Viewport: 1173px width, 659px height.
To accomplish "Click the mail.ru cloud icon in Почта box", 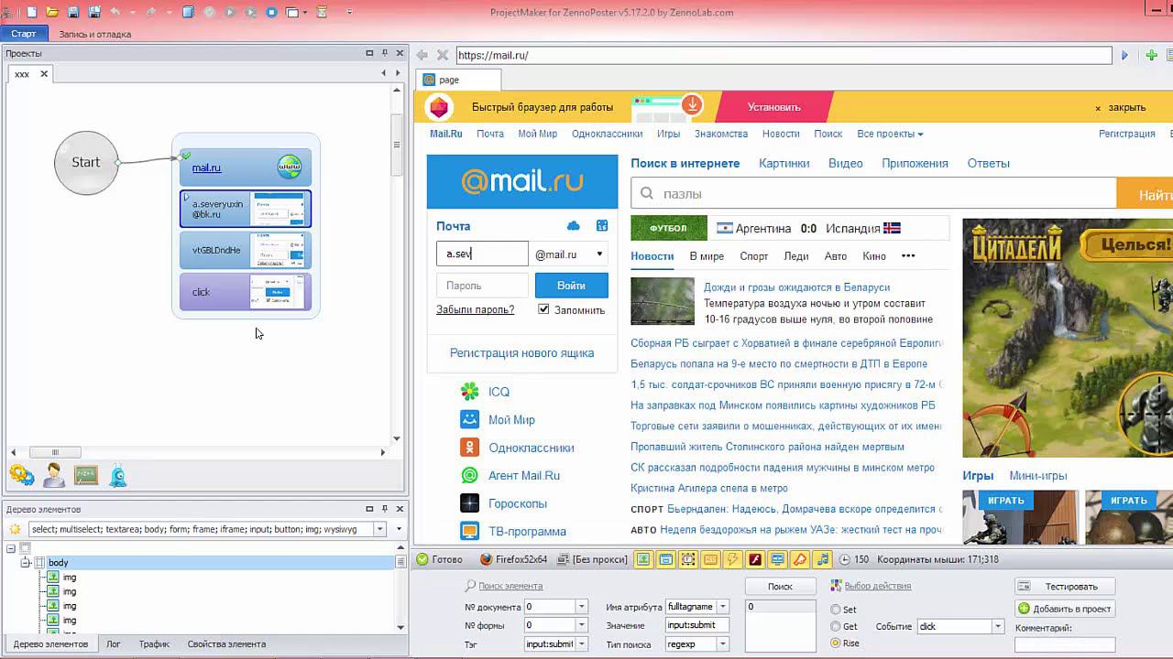I will pyautogui.click(x=574, y=226).
